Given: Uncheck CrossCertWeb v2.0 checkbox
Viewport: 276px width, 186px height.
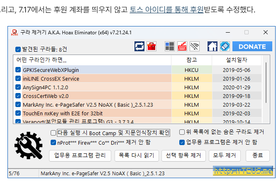Looking at the screenshot, I should click(18, 95).
